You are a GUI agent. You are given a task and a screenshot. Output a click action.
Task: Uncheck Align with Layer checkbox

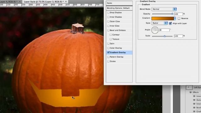coord(170,23)
